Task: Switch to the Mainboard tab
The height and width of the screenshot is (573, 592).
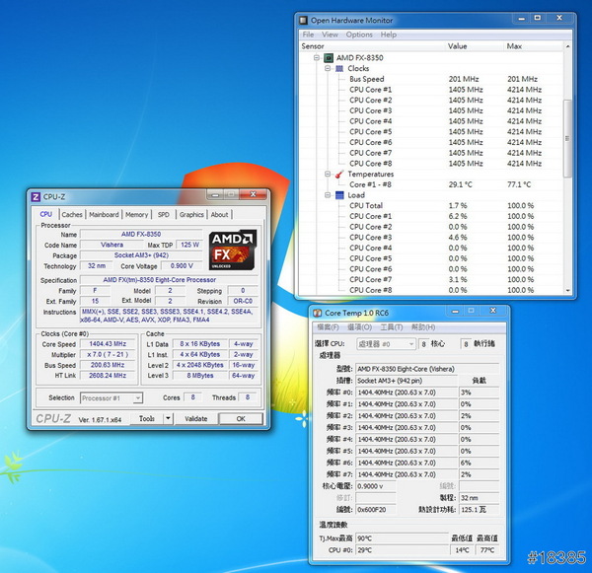Action: pos(104,214)
